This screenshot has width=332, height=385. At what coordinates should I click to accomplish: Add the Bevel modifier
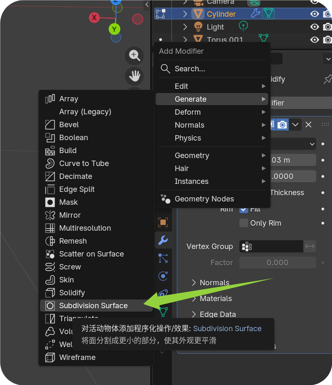click(x=96, y=125)
